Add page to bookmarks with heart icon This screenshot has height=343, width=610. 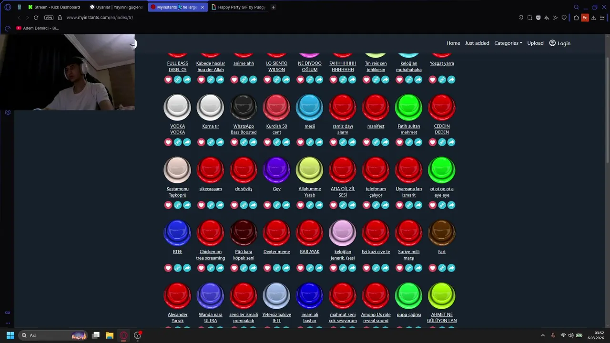(564, 18)
